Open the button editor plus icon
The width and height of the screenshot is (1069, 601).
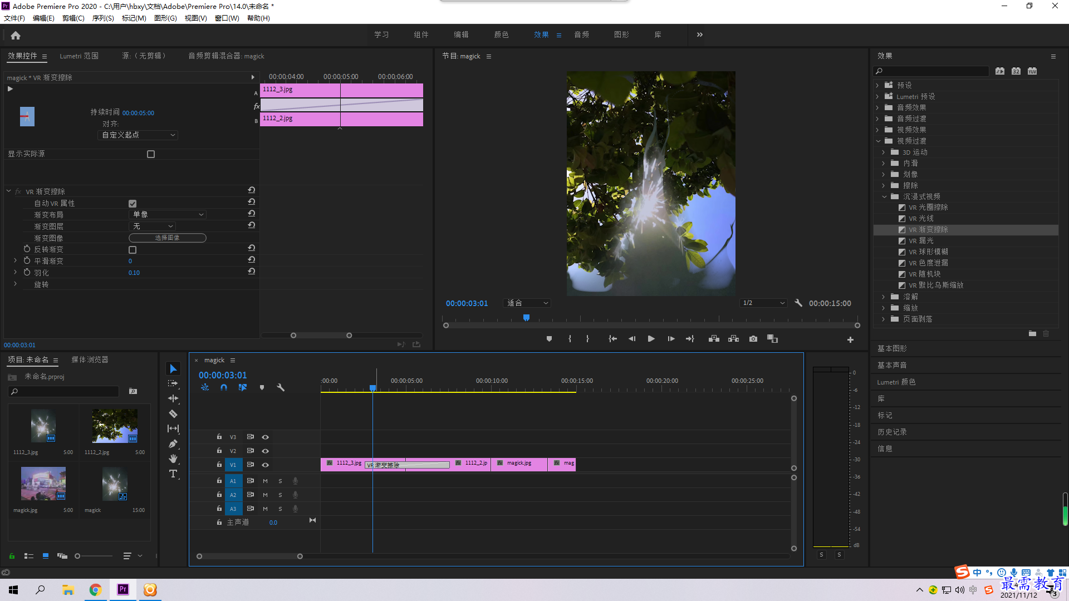[850, 339]
